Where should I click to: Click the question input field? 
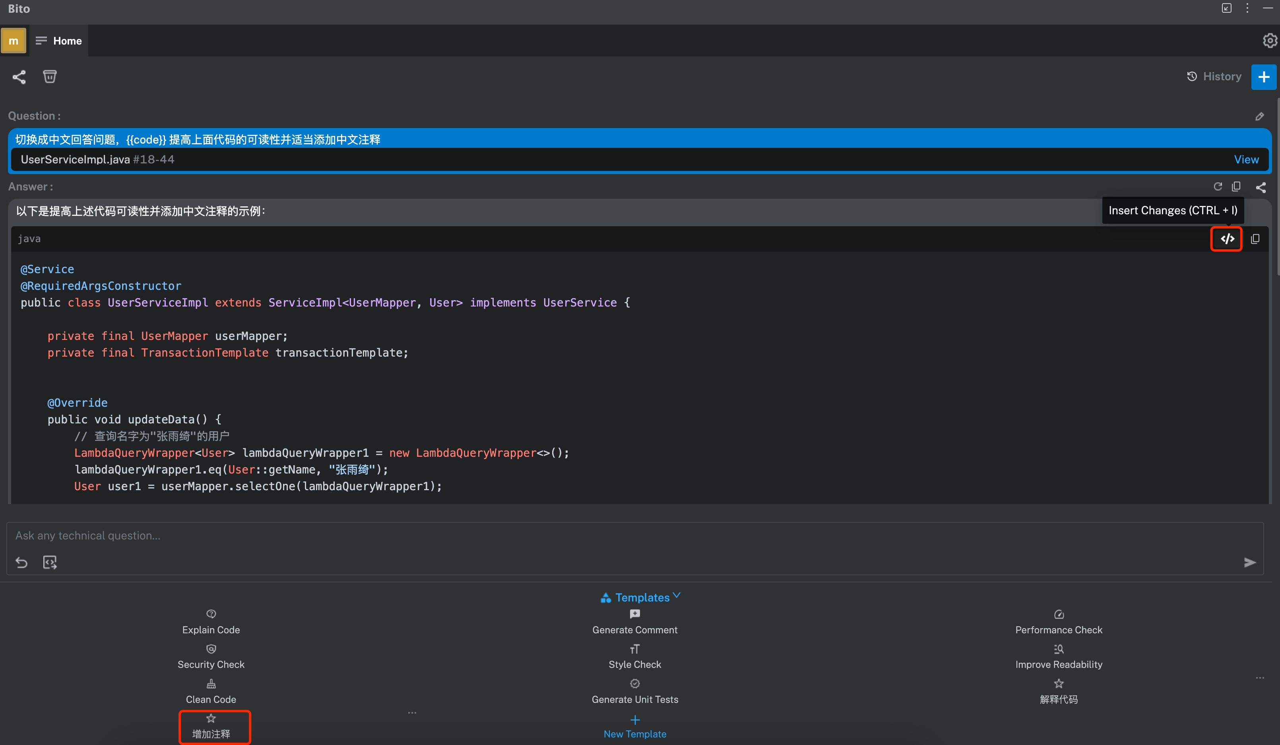tap(634, 536)
